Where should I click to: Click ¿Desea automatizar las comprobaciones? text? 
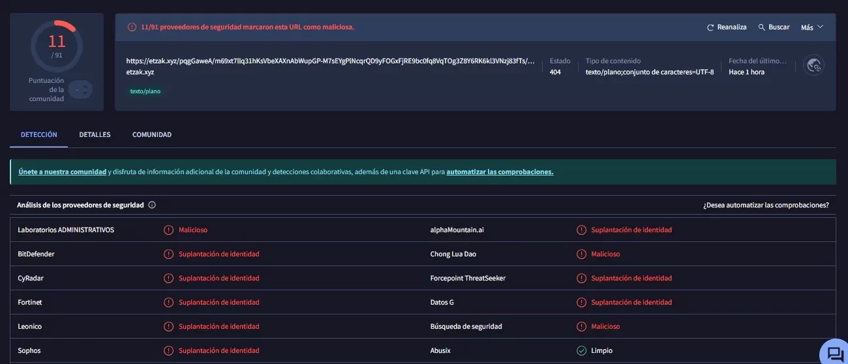[766, 205]
